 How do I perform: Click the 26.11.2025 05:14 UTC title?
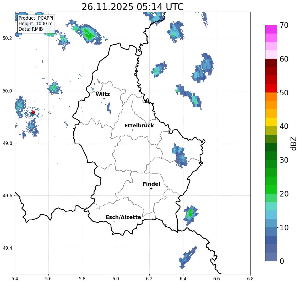click(x=133, y=7)
